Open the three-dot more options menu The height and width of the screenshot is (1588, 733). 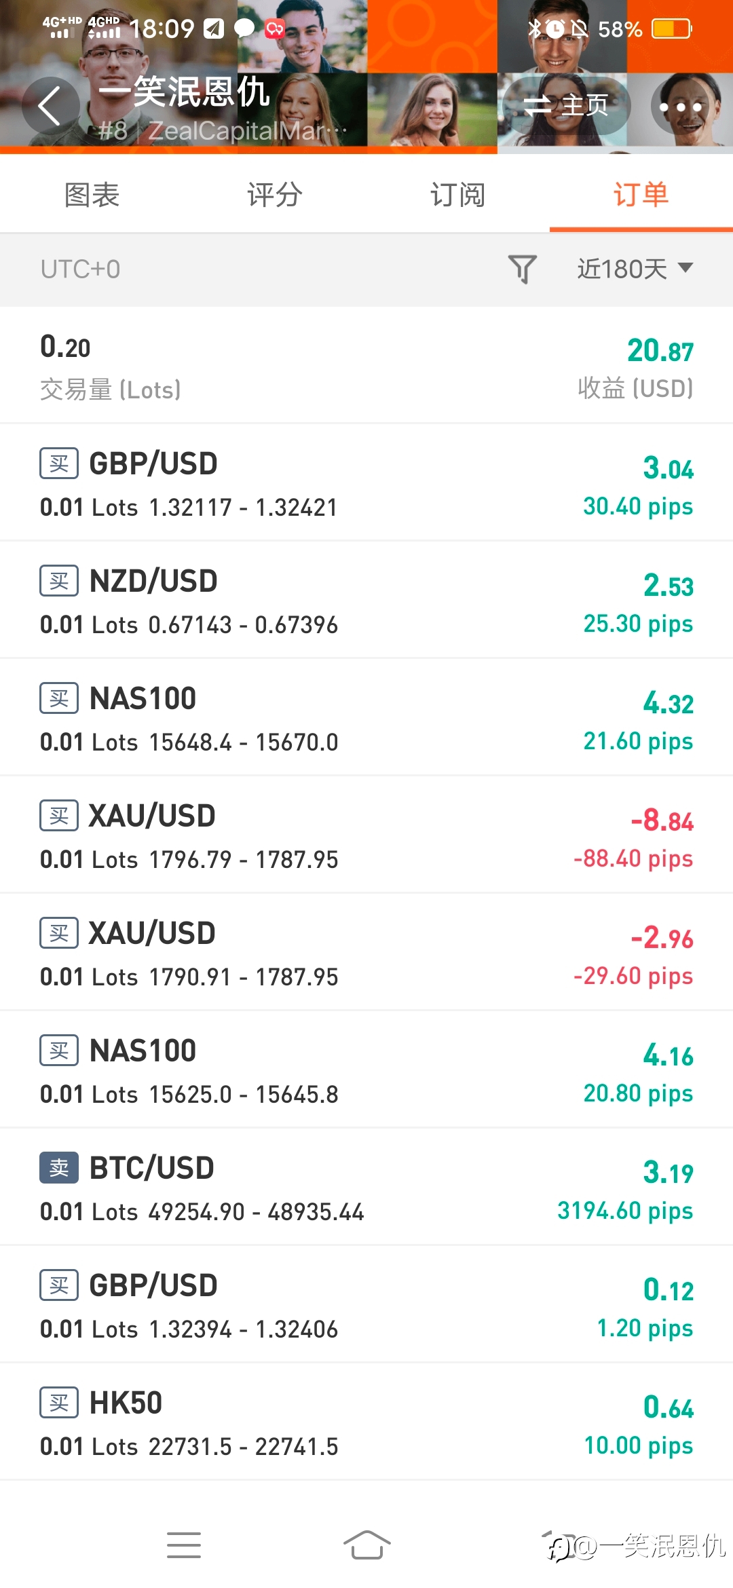(x=681, y=107)
